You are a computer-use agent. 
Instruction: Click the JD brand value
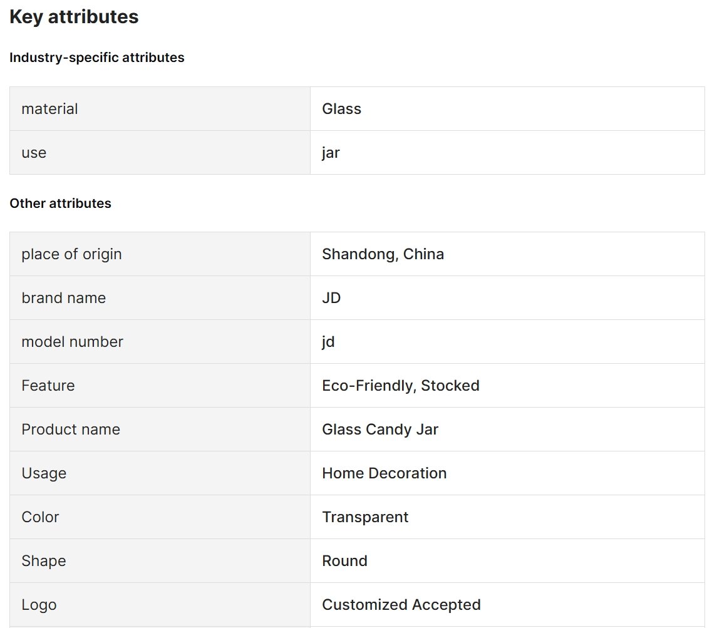point(331,298)
